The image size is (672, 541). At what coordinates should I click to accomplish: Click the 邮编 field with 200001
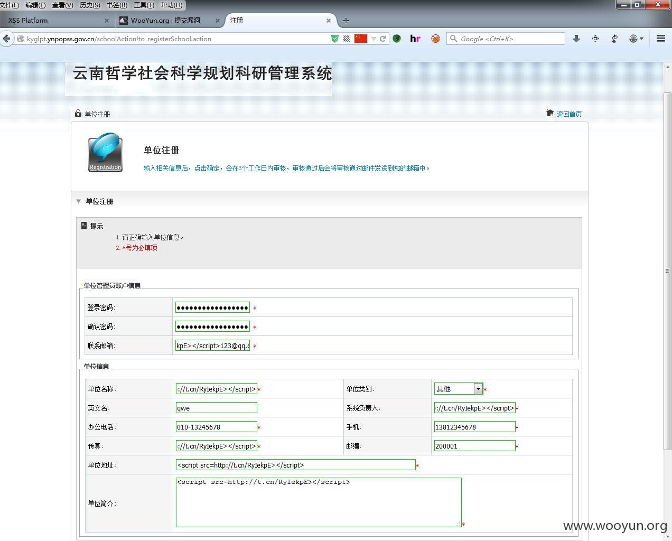tap(474, 446)
